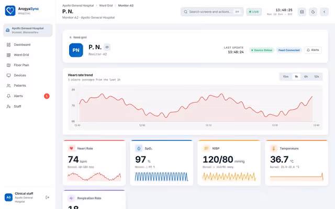Viewport: 335px width, 209px height.
Task: Open the Staff page
Action: (28, 107)
